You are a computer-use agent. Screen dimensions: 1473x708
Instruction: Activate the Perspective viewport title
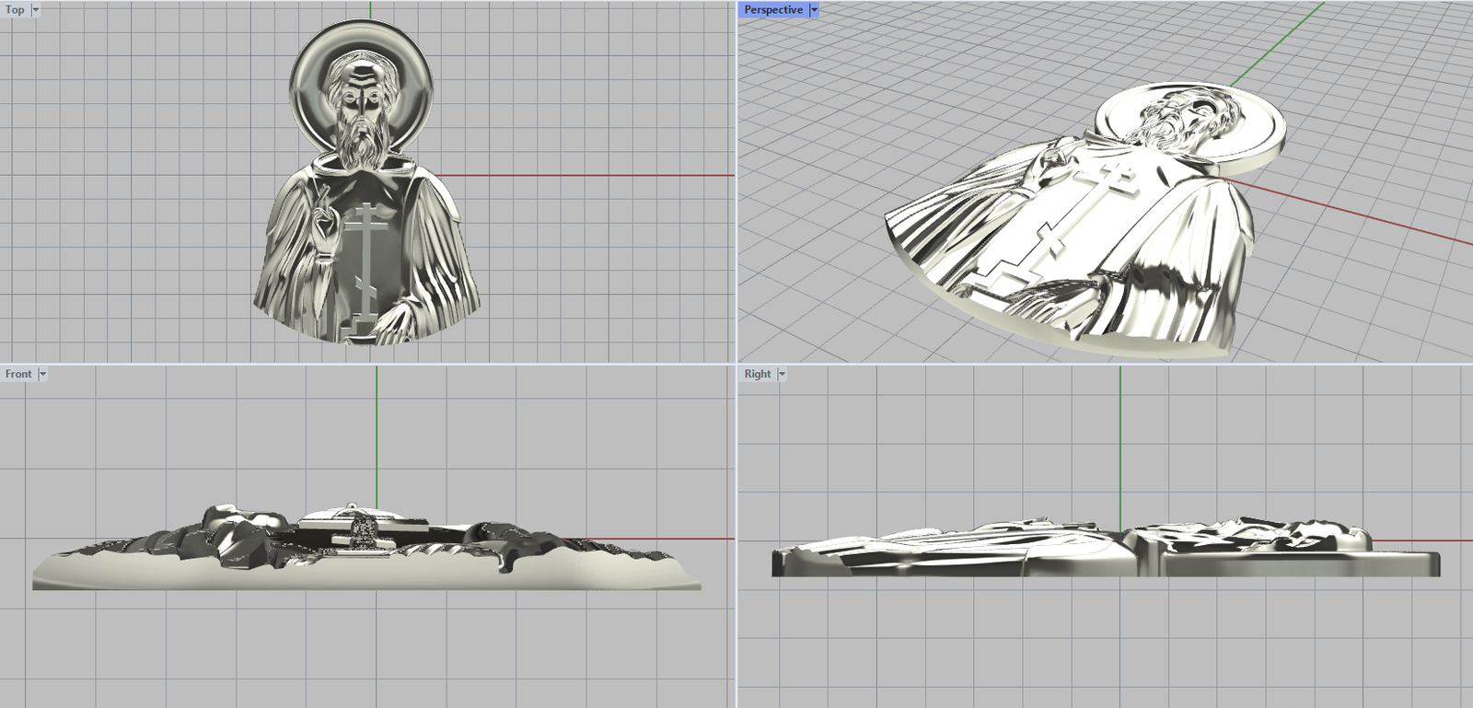(772, 10)
